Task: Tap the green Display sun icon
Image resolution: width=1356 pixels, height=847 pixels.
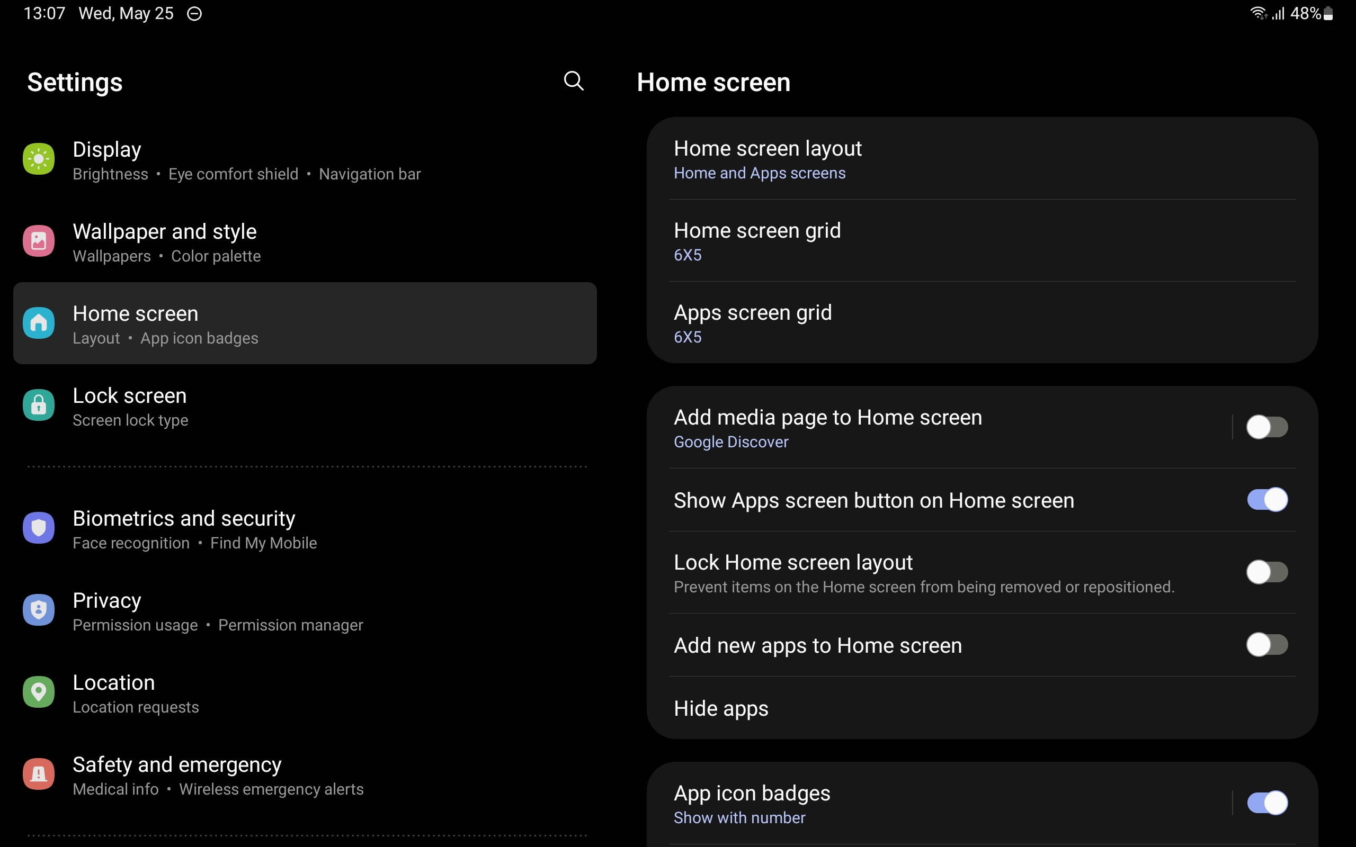Action: click(x=39, y=159)
